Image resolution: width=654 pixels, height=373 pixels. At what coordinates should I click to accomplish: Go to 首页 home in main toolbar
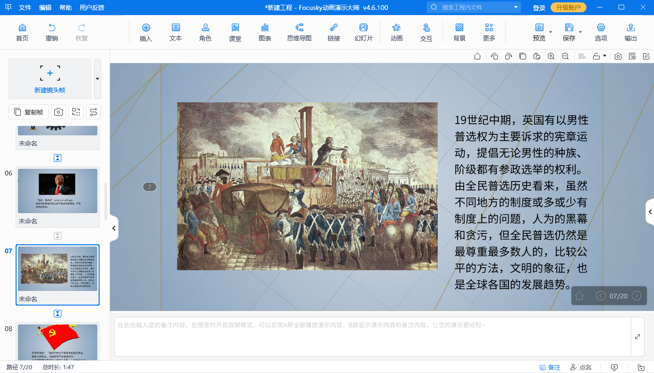[22, 33]
